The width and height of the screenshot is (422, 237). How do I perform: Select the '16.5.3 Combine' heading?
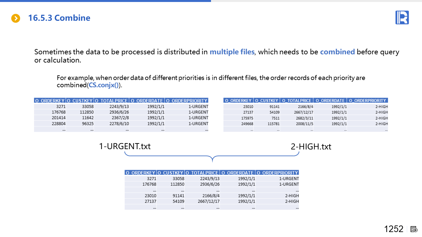(59, 18)
